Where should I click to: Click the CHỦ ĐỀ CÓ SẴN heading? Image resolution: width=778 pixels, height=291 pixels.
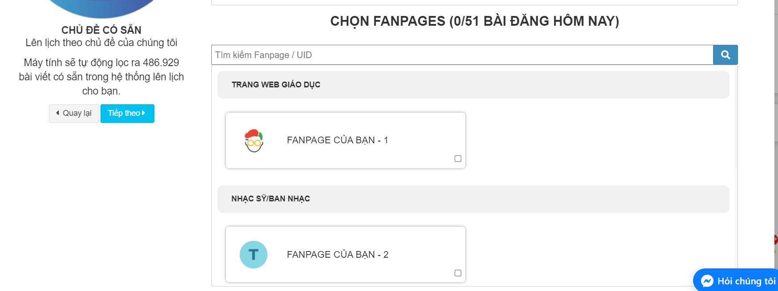(101, 30)
